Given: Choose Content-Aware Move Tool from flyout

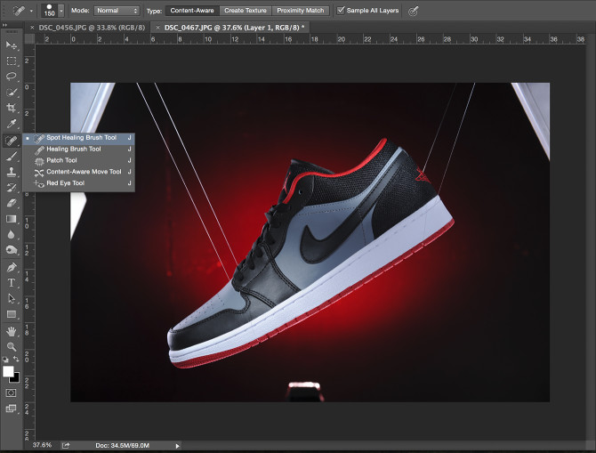Looking at the screenshot, I should pyautogui.click(x=78, y=172).
